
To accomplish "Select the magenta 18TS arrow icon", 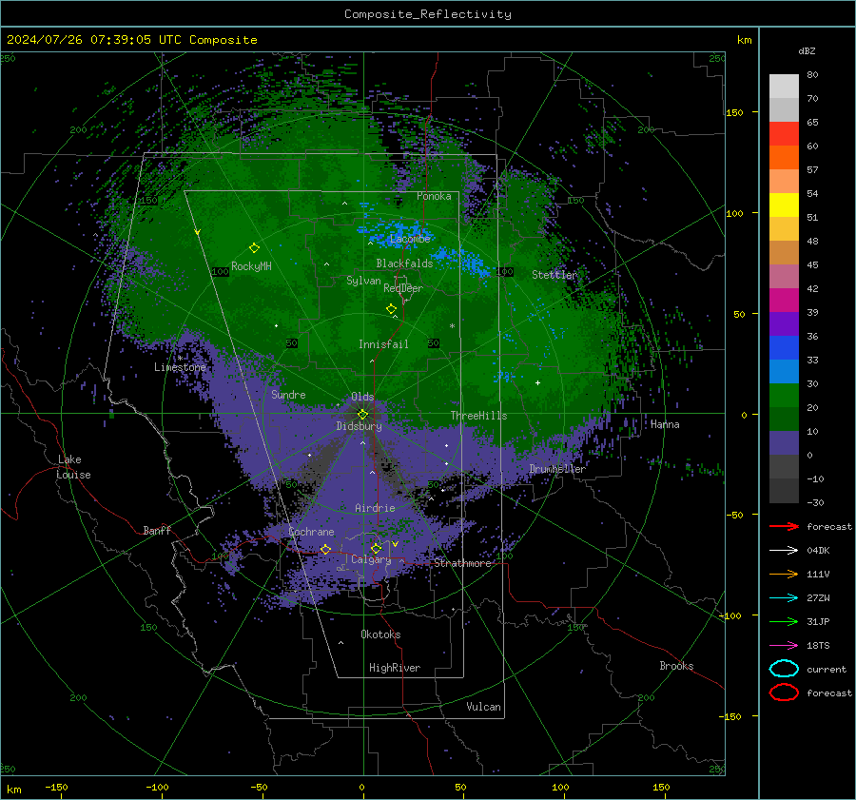I will click(x=784, y=646).
